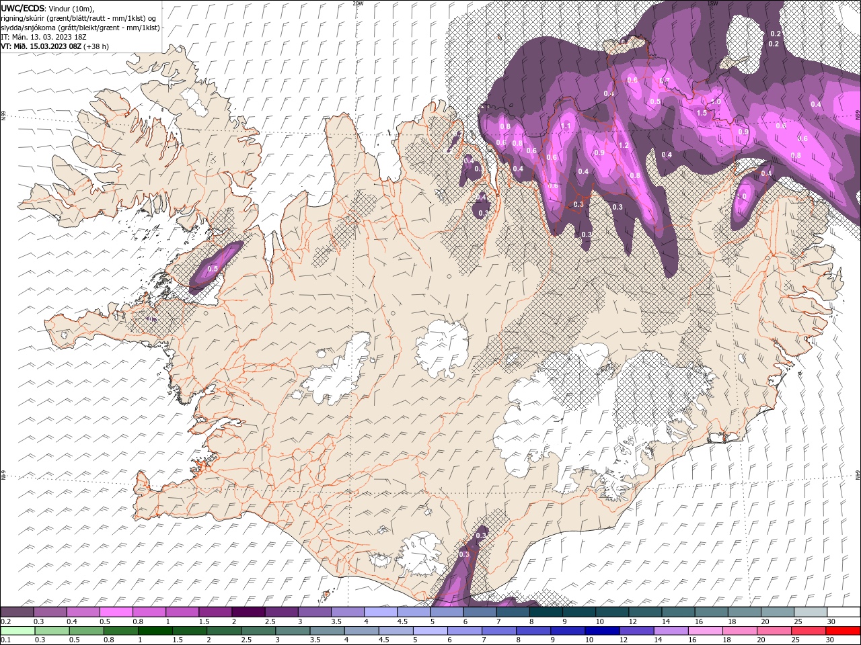Image resolution: width=861 pixels, height=645 pixels.
Task: Select the light violet 14–16 rain legend swatch
Action: click(670, 631)
